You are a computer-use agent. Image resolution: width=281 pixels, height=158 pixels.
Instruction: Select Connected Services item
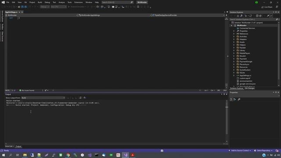pos(247,28)
